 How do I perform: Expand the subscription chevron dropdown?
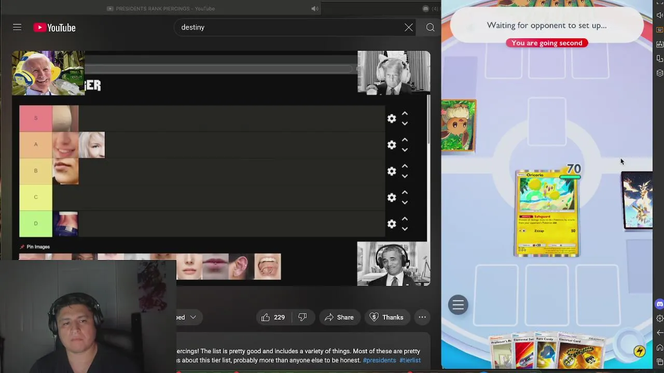click(x=193, y=317)
